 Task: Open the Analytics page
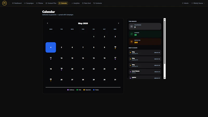pos(75,3)
